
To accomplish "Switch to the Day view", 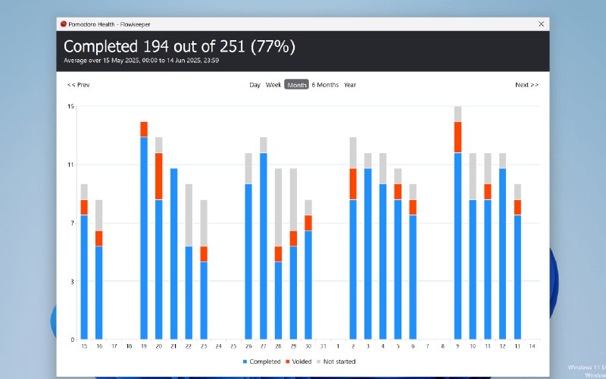I will (255, 85).
